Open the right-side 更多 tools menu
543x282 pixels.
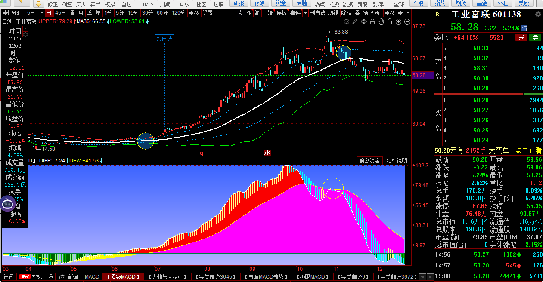pos(390,13)
